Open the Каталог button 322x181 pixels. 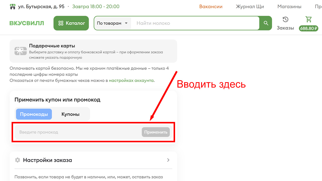coord(71,23)
